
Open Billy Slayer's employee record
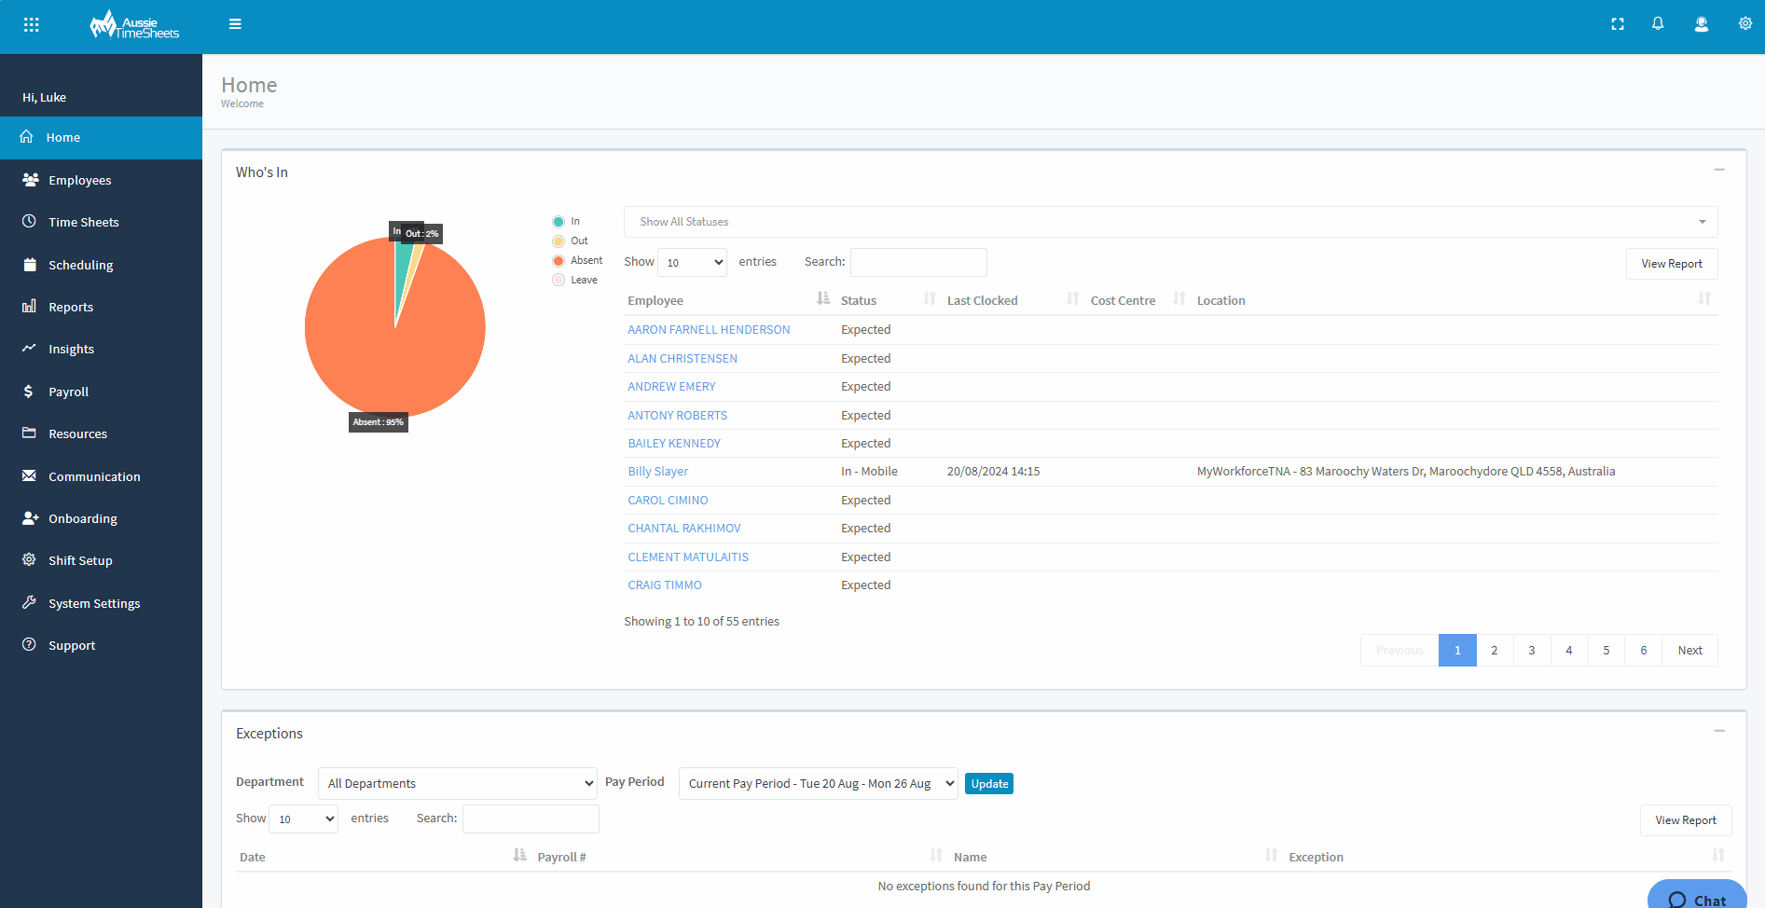click(x=657, y=471)
